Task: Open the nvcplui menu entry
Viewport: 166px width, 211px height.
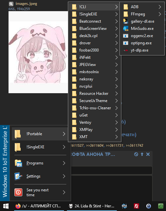Action: [95, 86]
